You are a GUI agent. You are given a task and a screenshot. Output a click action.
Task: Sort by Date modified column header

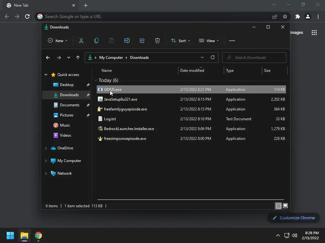[192, 71]
